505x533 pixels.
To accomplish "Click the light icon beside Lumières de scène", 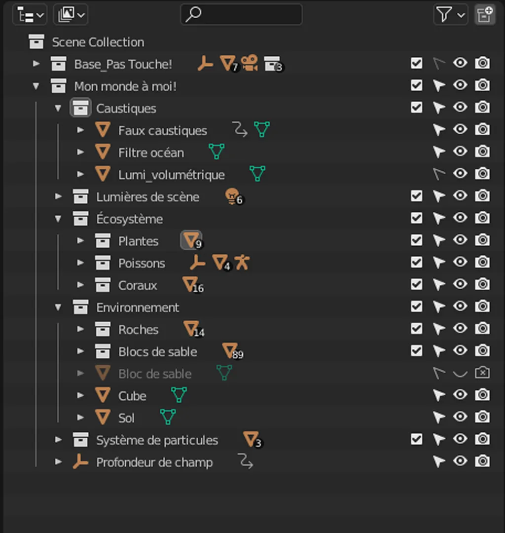I will [x=231, y=196].
